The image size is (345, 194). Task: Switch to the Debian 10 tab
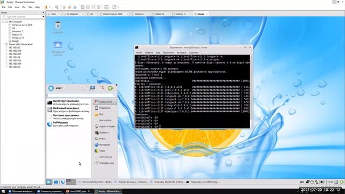[x=160, y=14]
